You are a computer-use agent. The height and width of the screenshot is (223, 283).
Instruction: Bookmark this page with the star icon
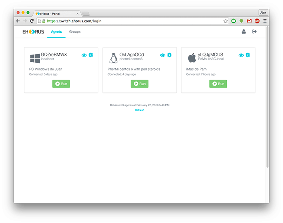point(226,21)
